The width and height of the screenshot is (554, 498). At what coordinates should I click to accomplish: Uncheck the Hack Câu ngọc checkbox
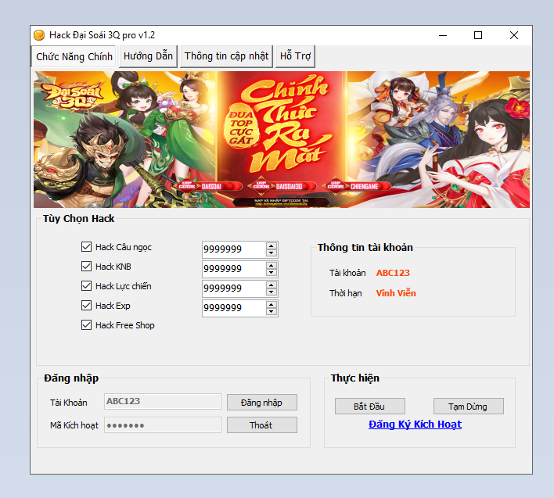tap(87, 247)
